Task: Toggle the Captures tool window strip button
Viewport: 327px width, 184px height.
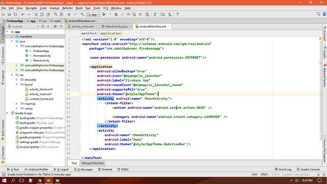Action: 3,77
